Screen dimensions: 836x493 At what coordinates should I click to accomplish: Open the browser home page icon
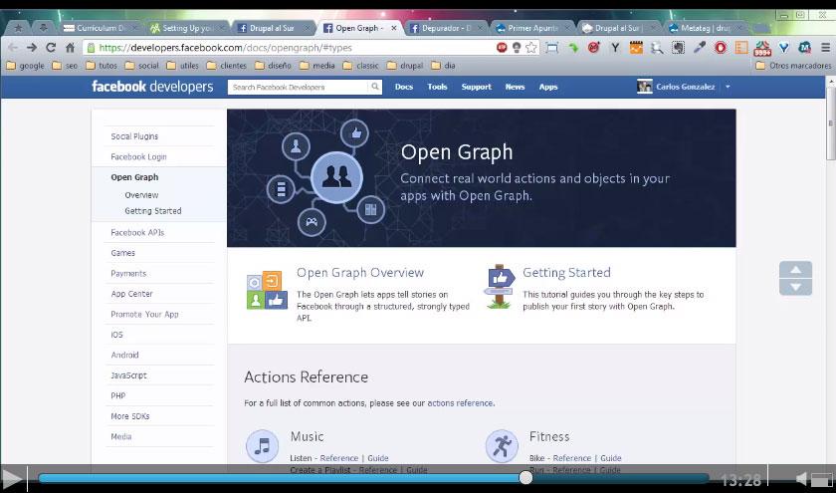70,48
